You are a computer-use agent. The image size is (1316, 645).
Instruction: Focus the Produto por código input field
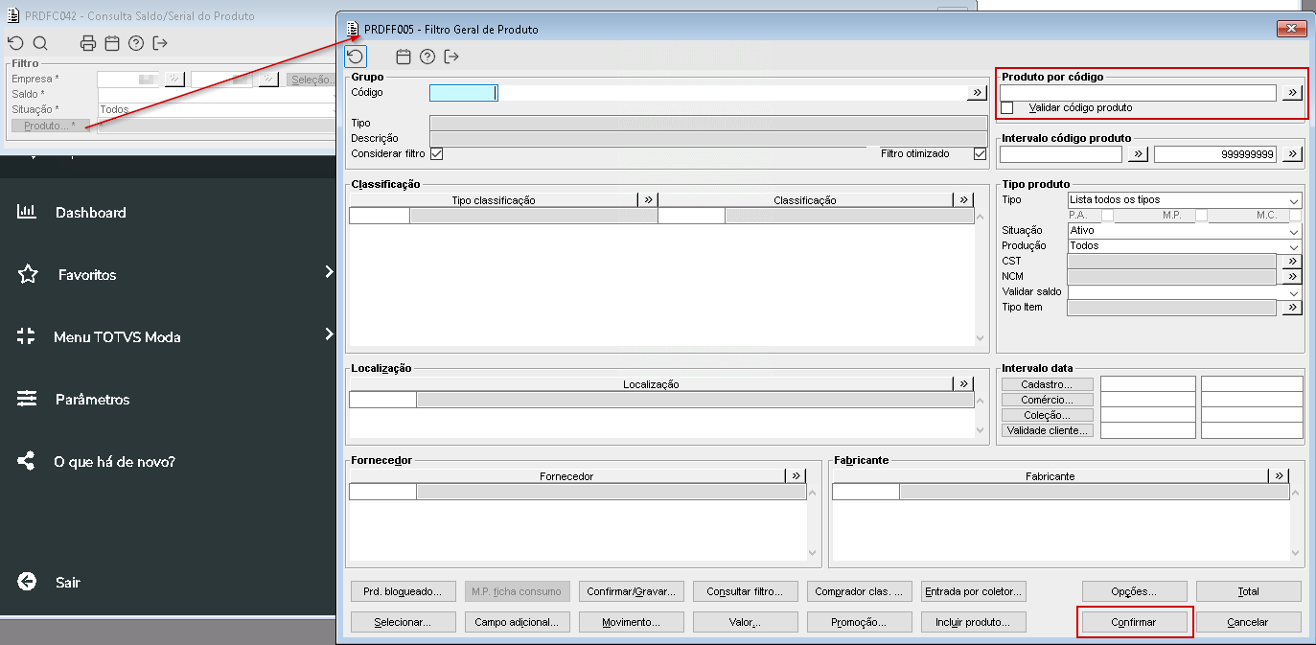click(1138, 93)
